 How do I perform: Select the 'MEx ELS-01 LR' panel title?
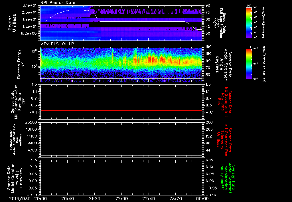[x=56, y=44]
